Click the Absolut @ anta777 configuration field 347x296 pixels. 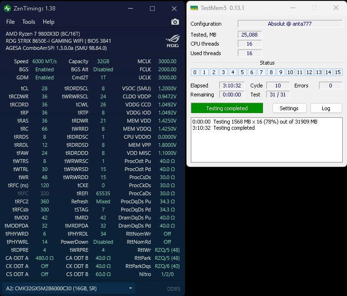pyautogui.click(x=290, y=24)
